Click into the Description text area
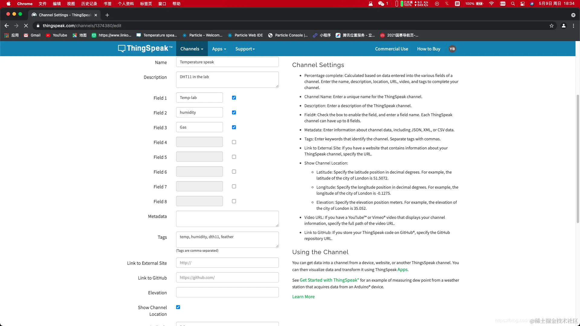The width and height of the screenshot is (580, 326). point(227,80)
